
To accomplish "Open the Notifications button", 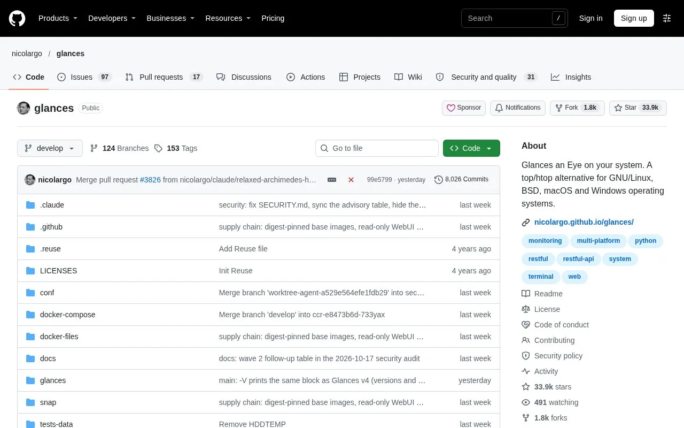I will pyautogui.click(x=517, y=108).
